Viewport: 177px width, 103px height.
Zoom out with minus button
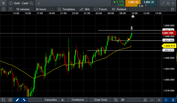click(x=152, y=100)
